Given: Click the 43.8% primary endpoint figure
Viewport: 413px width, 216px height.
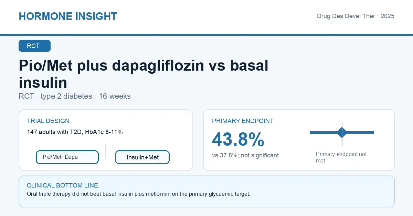Looking at the screenshot, I should tap(238, 139).
